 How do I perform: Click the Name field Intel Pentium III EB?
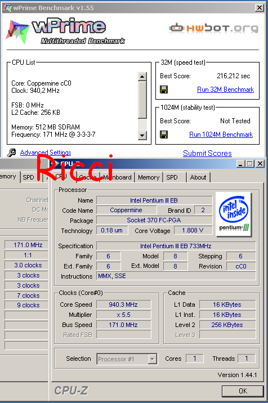point(154,200)
